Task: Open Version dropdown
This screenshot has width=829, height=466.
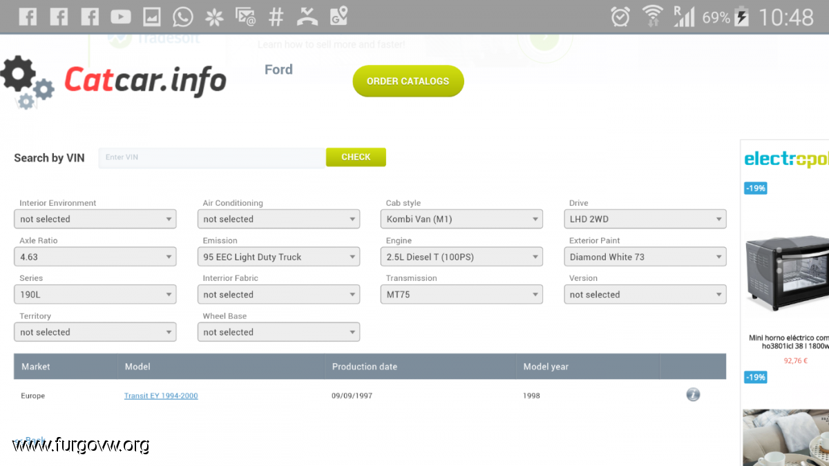Action: (x=645, y=294)
